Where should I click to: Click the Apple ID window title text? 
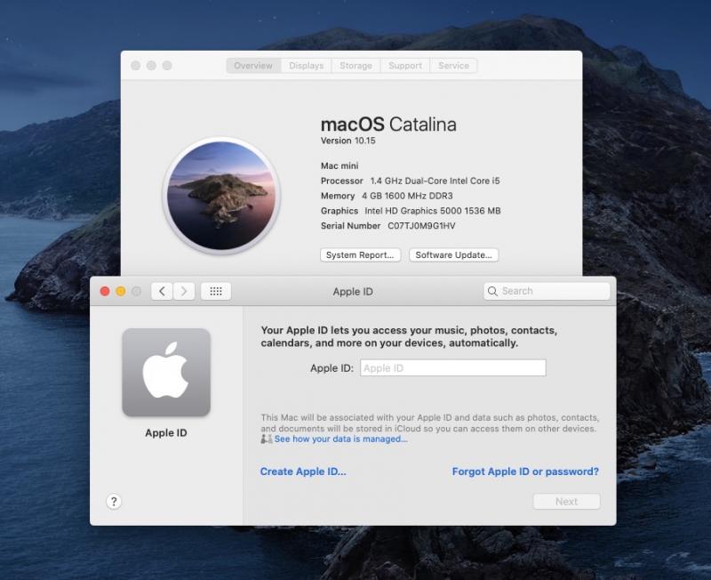[x=353, y=292]
